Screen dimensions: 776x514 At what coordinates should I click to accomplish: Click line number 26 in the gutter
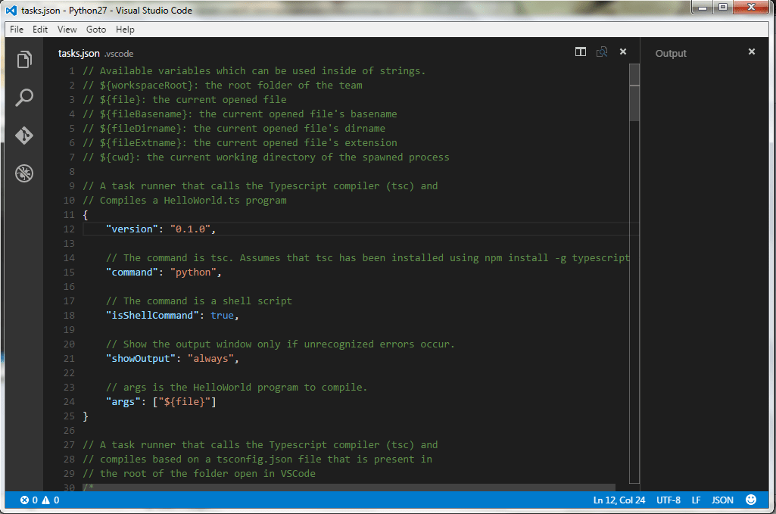69,431
